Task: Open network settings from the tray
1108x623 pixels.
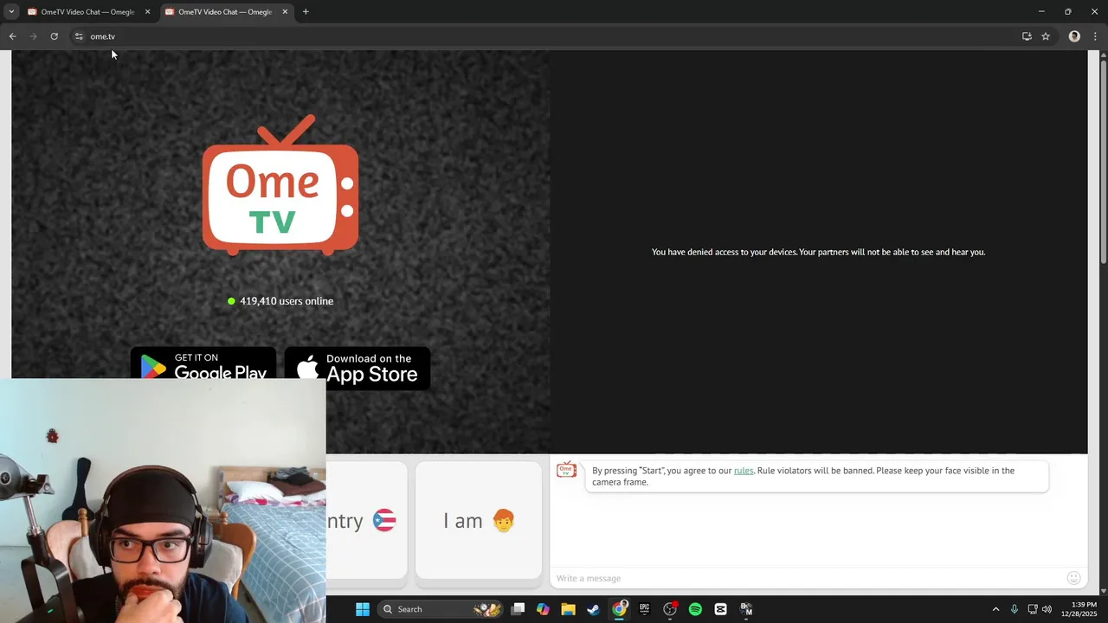Action: pyautogui.click(x=1033, y=609)
